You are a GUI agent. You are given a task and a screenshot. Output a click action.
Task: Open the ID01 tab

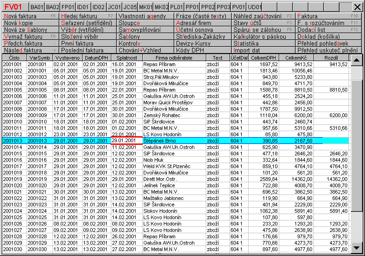(x=83, y=7)
